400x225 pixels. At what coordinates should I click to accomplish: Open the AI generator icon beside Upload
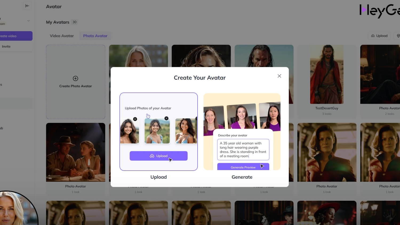coord(398,35)
